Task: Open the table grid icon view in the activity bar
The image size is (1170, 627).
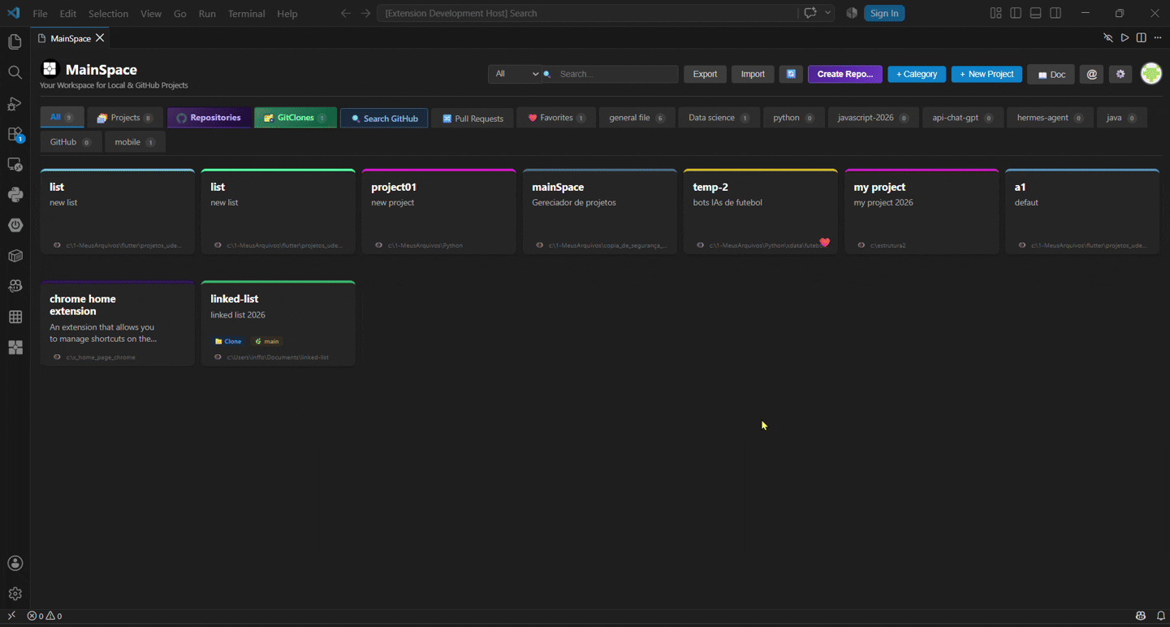Action: (15, 317)
